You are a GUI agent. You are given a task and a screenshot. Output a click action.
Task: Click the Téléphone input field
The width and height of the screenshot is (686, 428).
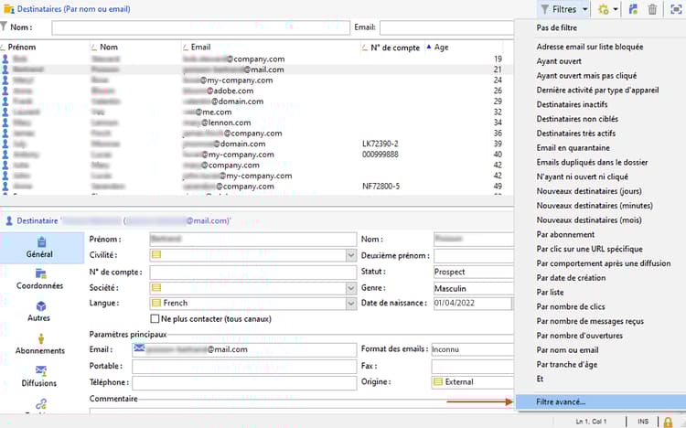[x=244, y=383]
